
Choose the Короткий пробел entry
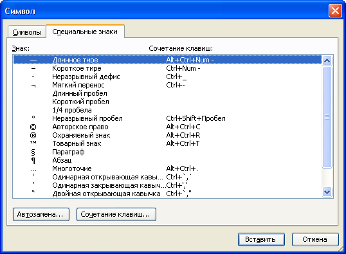click(167, 102)
